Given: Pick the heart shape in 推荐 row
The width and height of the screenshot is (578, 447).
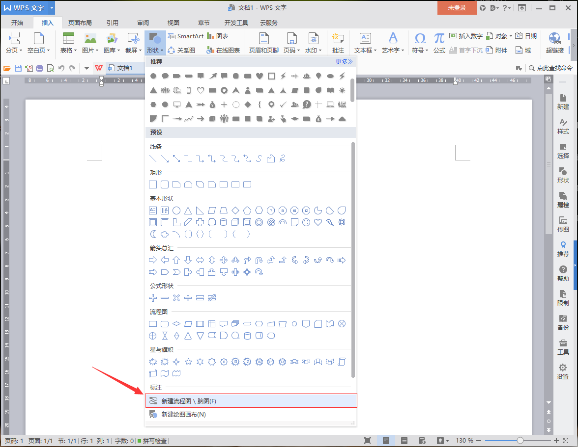Looking at the screenshot, I should 260,76.
